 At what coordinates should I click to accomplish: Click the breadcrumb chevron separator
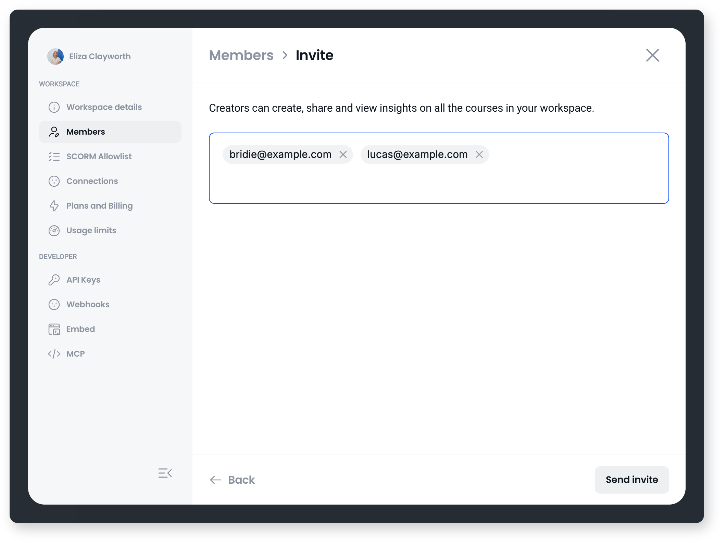(285, 55)
